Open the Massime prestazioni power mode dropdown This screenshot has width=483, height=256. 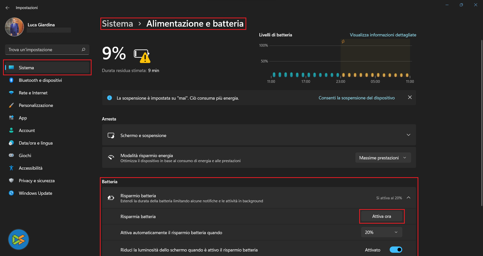383,158
